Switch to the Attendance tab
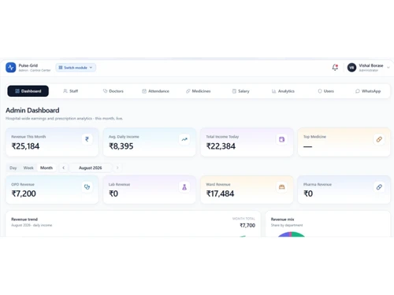 click(x=156, y=91)
